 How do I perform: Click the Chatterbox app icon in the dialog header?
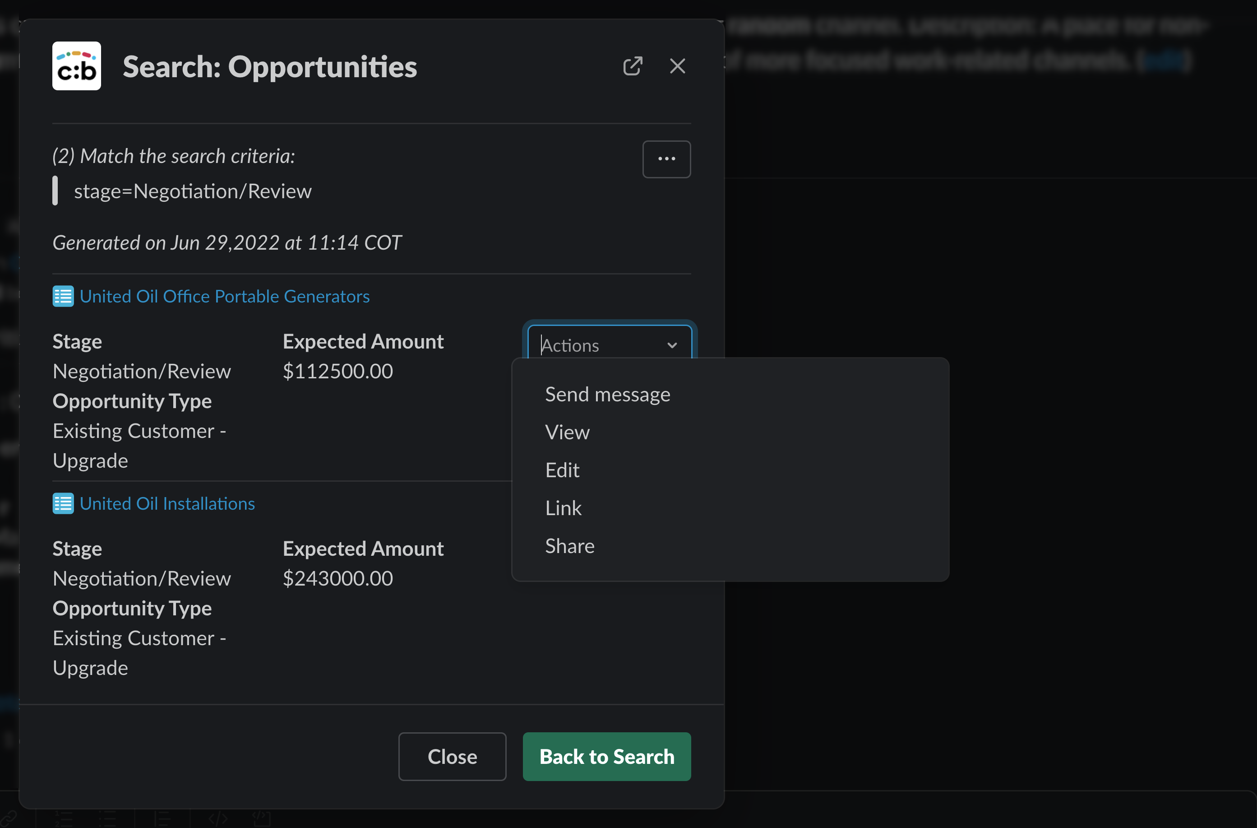click(x=76, y=65)
